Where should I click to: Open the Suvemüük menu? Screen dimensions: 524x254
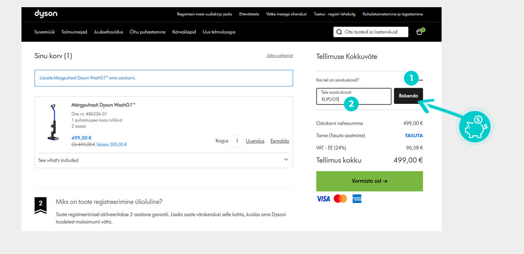[x=44, y=32]
